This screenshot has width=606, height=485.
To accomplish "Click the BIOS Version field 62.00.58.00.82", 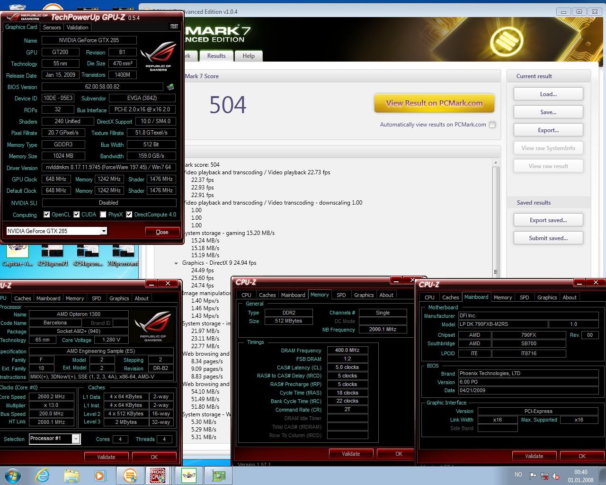I will tap(103, 87).
